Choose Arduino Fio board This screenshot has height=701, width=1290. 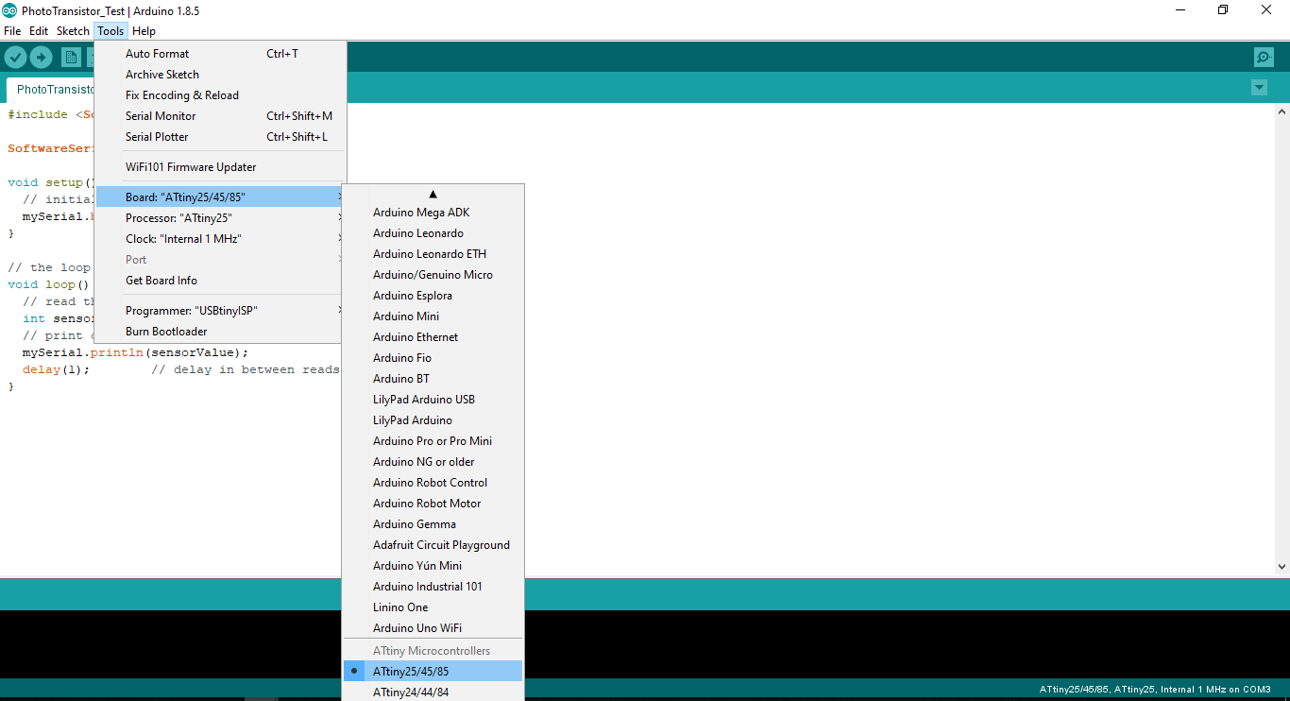433,358
